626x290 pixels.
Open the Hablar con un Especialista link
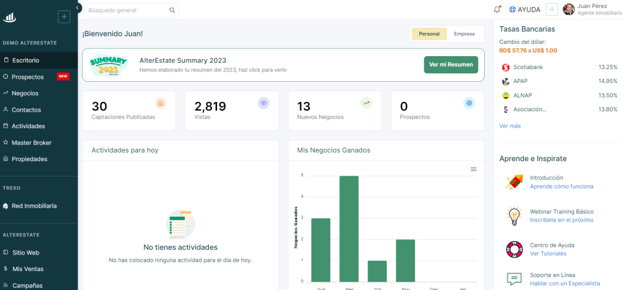(564, 283)
